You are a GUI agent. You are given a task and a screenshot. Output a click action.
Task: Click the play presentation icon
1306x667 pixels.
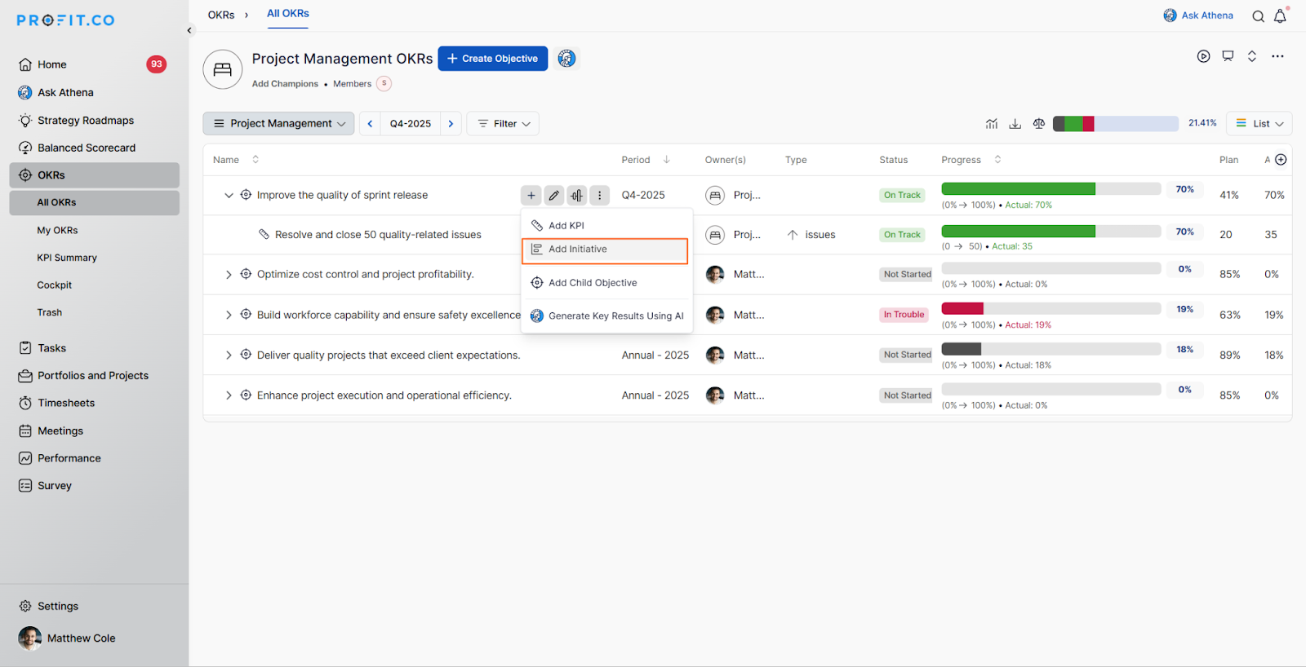point(1203,56)
